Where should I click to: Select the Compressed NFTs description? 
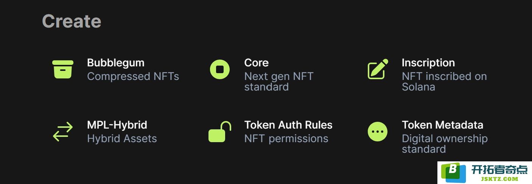133,76
